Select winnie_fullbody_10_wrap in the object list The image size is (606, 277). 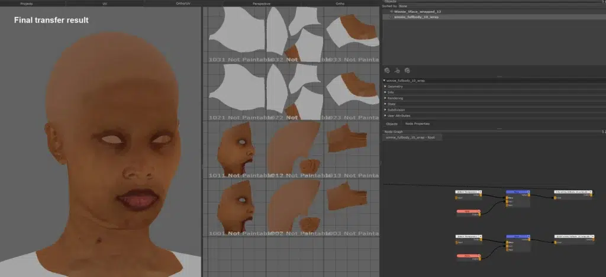pyautogui.click(x=416, y=17)
